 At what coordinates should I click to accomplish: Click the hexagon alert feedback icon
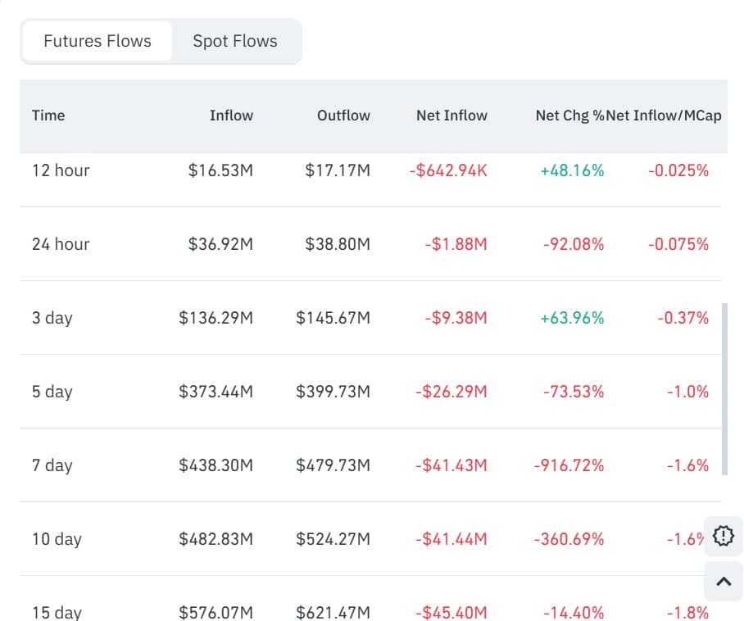point(723,537)
